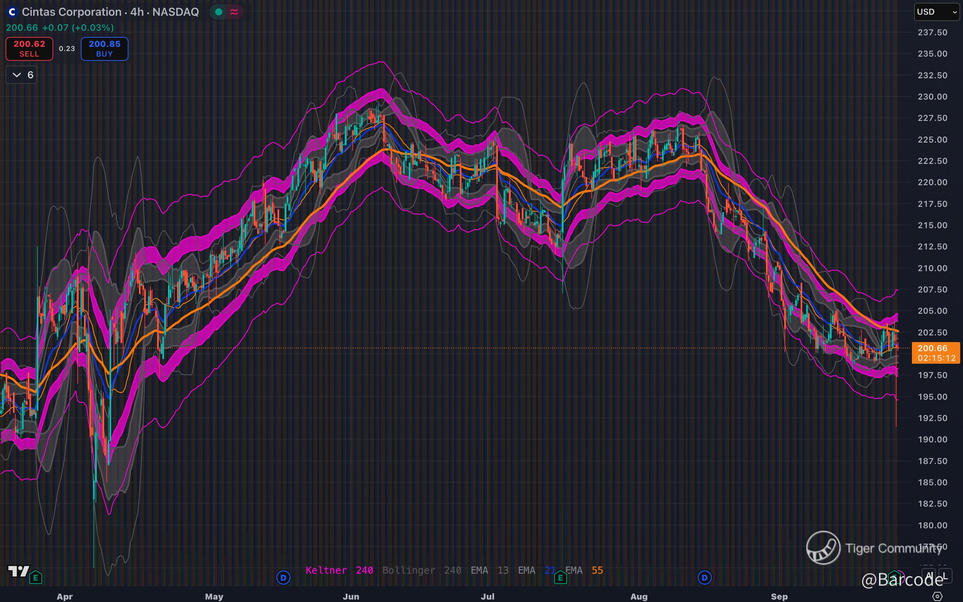963x602 pixels.
Task: Collapse the indicator legend showing 6
Action: point(22,75)
